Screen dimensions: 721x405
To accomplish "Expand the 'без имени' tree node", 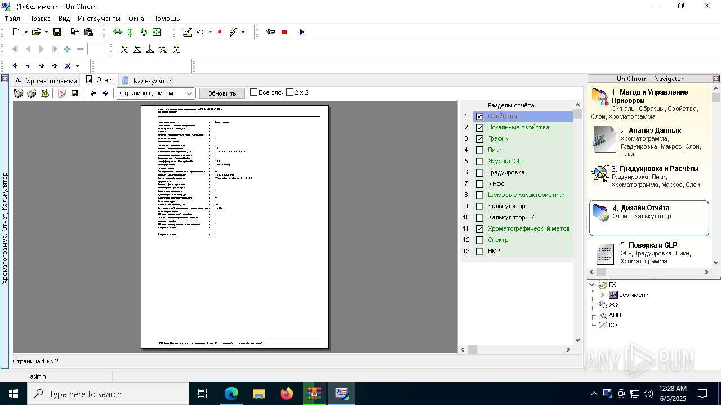I will coord(602,295).
